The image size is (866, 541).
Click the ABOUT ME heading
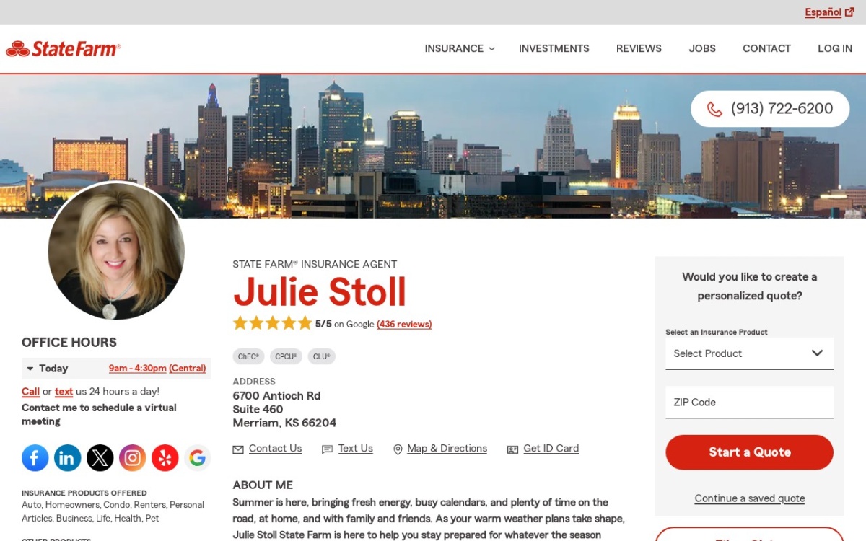coord(263,485)
